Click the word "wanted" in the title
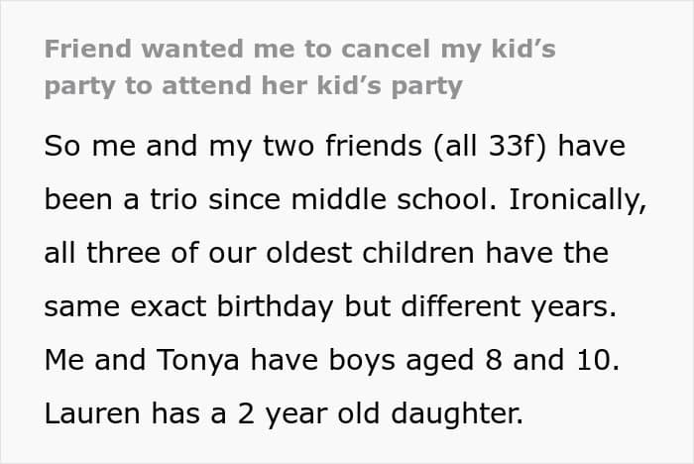 192,49
